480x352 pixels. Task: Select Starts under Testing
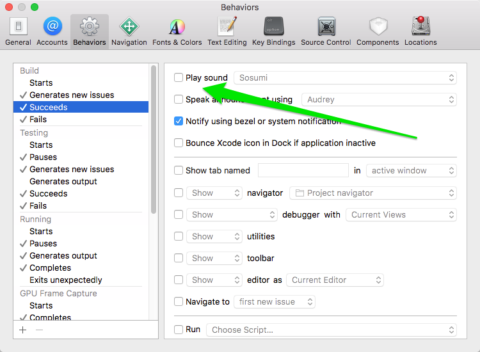pyautogui.click(x=81, y=145)
